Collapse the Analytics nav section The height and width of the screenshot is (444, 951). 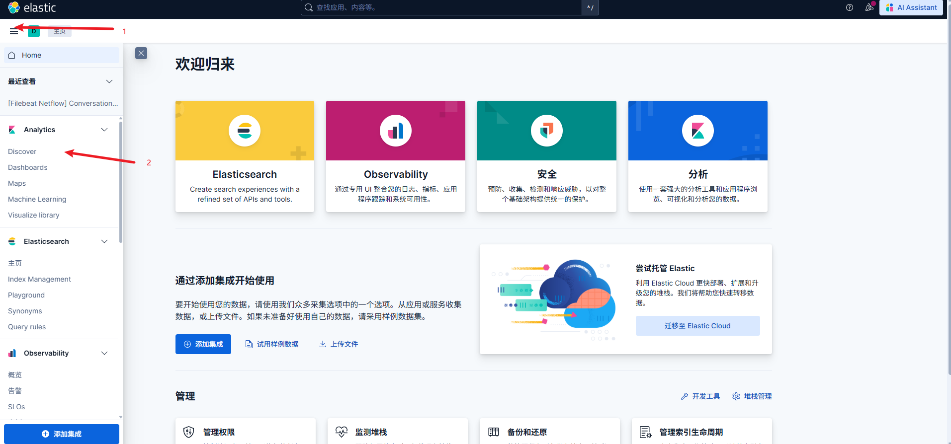(x=104, y=130)
